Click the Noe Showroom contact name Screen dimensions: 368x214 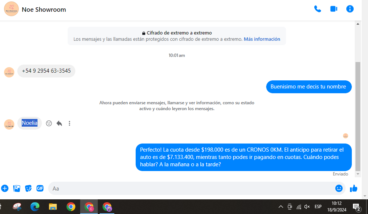coord(44,10)
